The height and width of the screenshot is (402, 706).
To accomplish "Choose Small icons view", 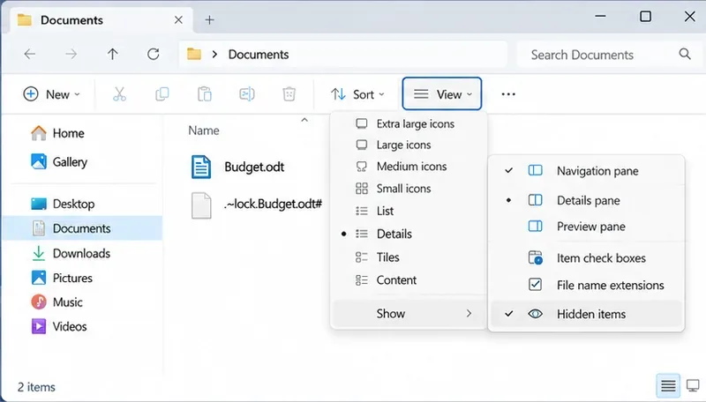I will (x=409, y=189).
